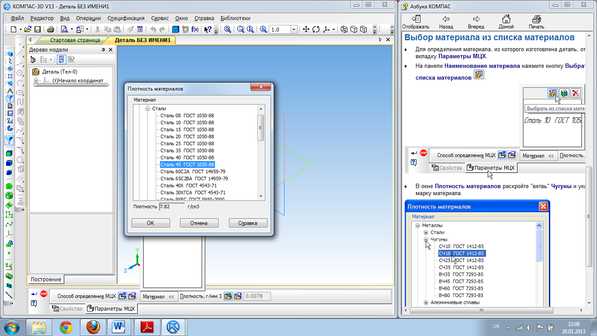This screenshot has height=336, width=597.
Task: Collapse Материал panel with << button
Action: pyautogui.click(x=159, y=297)
